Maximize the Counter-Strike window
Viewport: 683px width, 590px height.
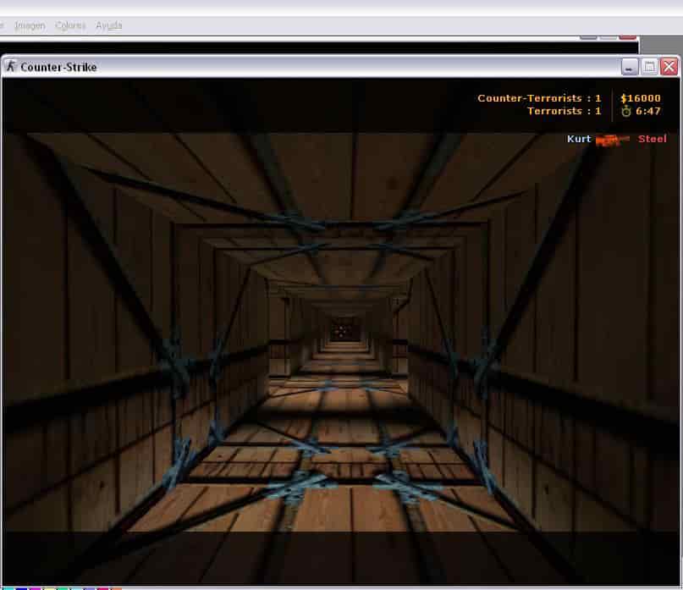point(649,67)
